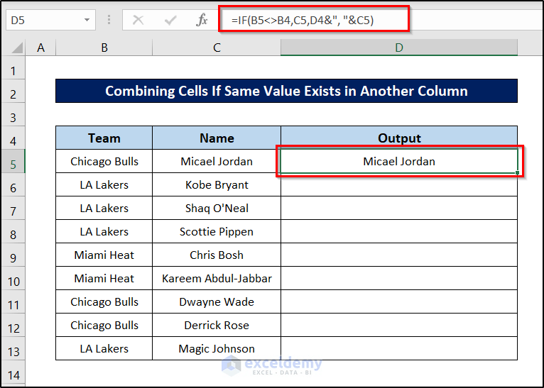The height and width of the screenshot is (388, 544).
Task: Select the 'Miami Heat' cell in row 9
Action: 104,255
